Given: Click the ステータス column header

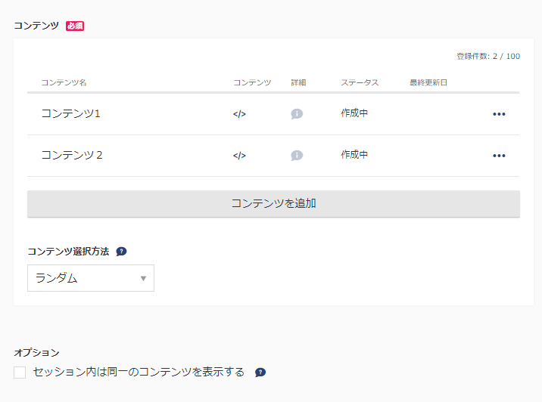Looking at the screenshot, I should click(360, 83).
